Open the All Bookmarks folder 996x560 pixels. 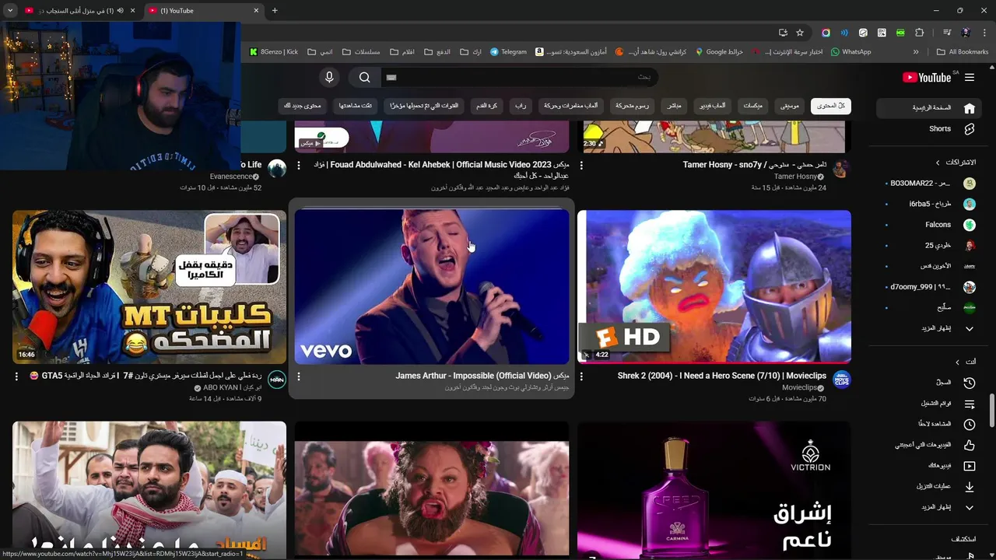coord(963,52)
